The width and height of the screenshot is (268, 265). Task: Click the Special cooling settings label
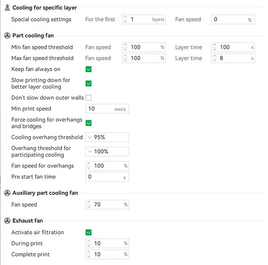coord(41,20)
